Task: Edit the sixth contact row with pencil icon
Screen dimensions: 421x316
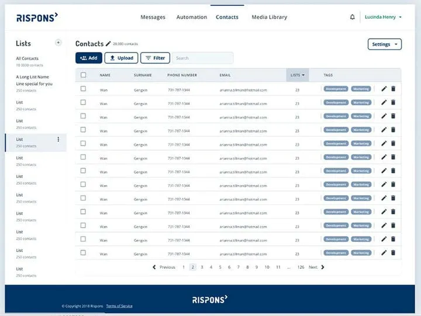Action: [384, 157]
